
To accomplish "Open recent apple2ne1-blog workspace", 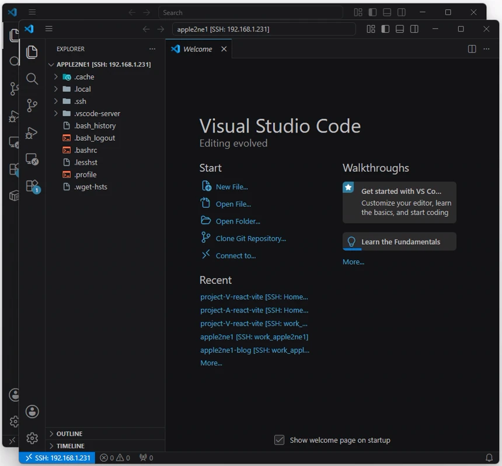I will pos(255,350).
